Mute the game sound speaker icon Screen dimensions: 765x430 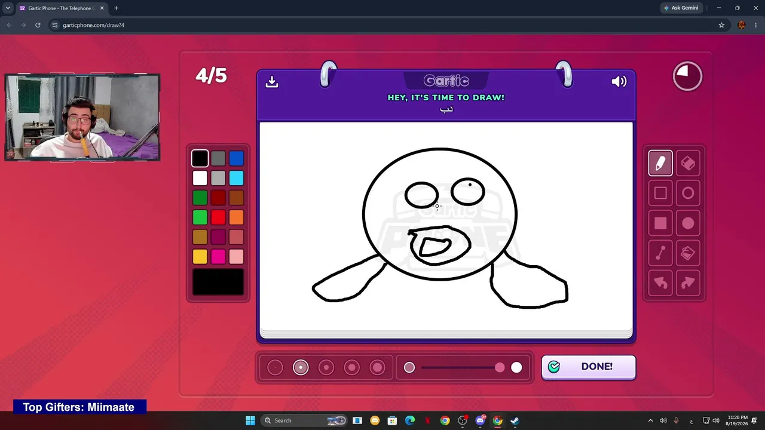[x=619, y=81]
